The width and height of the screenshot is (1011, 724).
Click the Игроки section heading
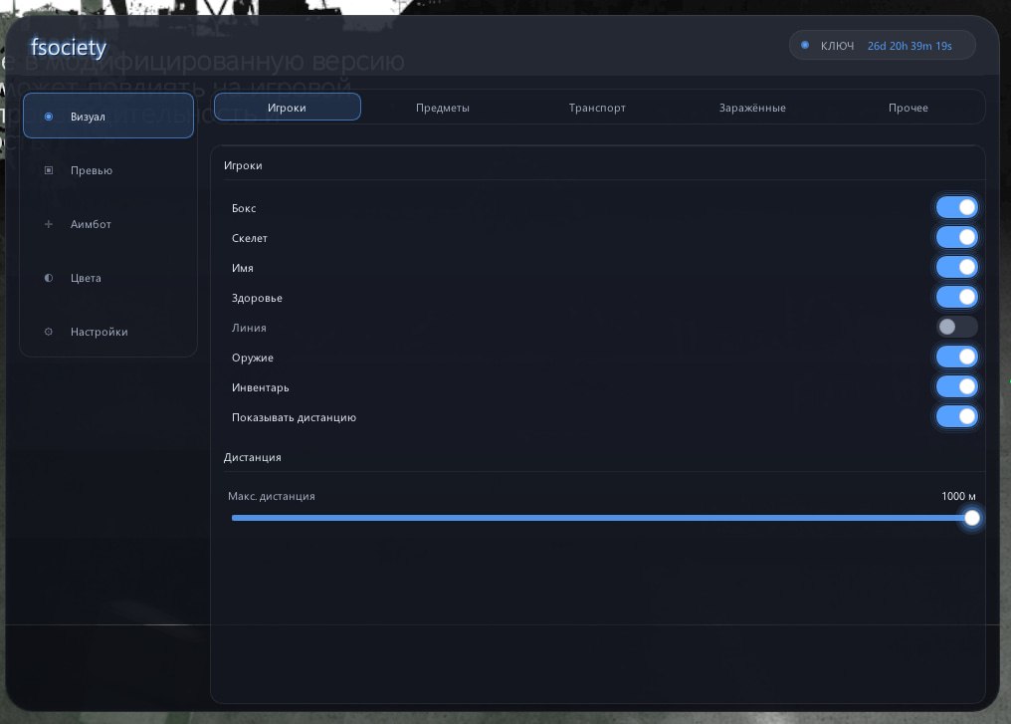243,165
